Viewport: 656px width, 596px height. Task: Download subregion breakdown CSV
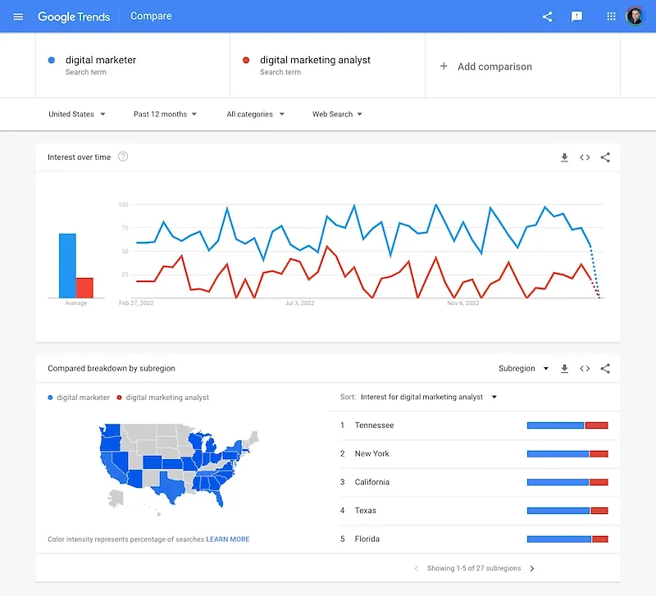point(564,368)
